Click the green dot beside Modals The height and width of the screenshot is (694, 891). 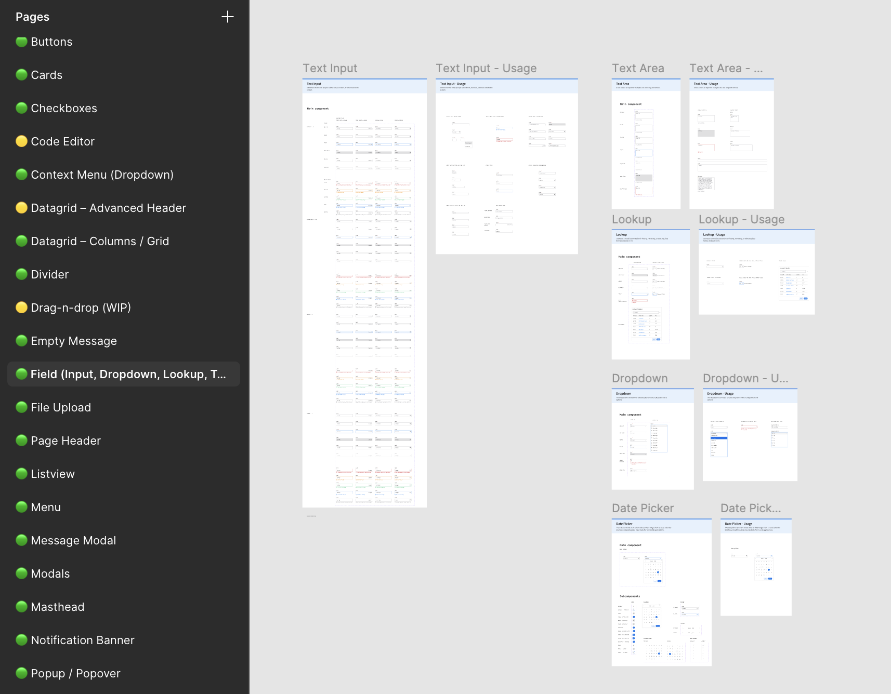21,573
